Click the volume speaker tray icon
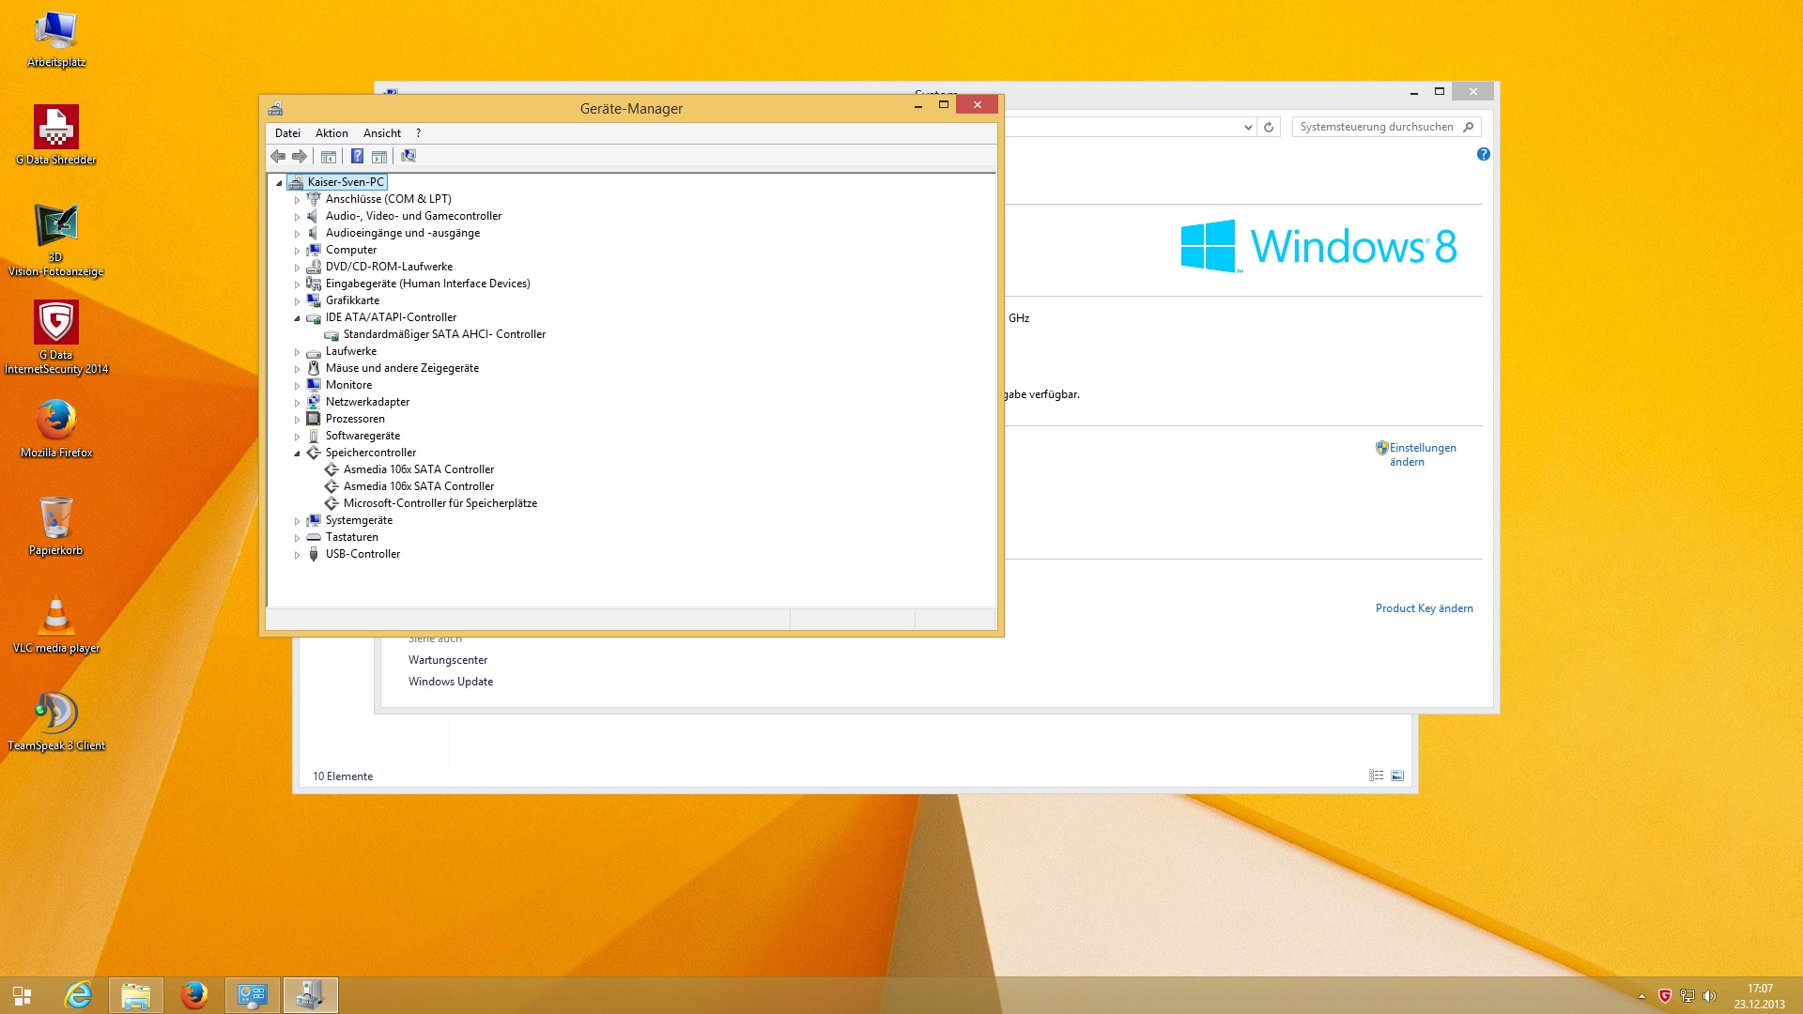 (1710, 996)
